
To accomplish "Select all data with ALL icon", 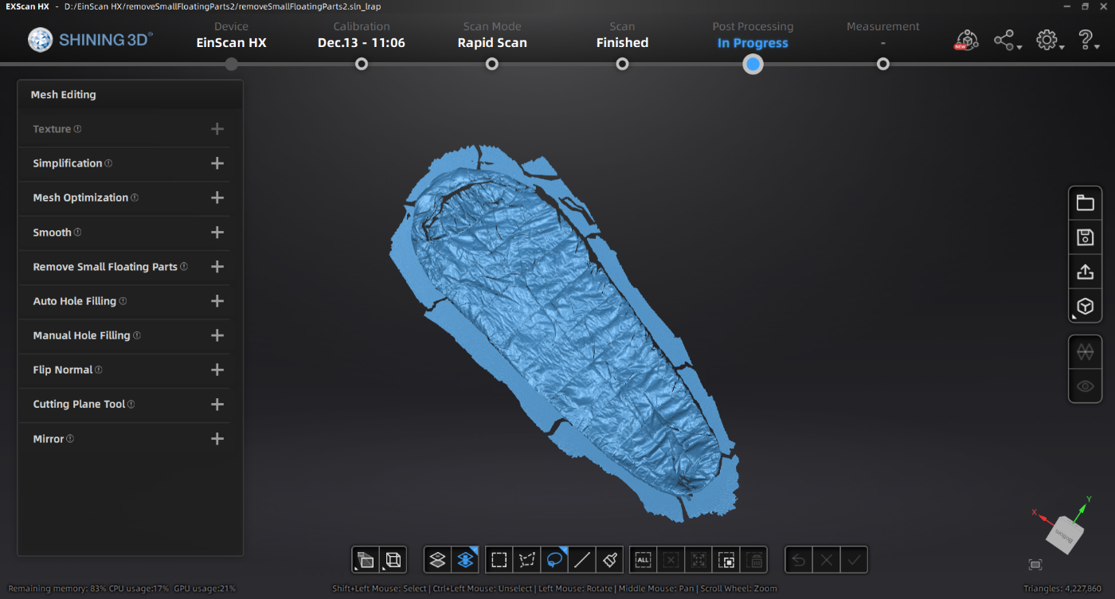I will pos(644,560).
